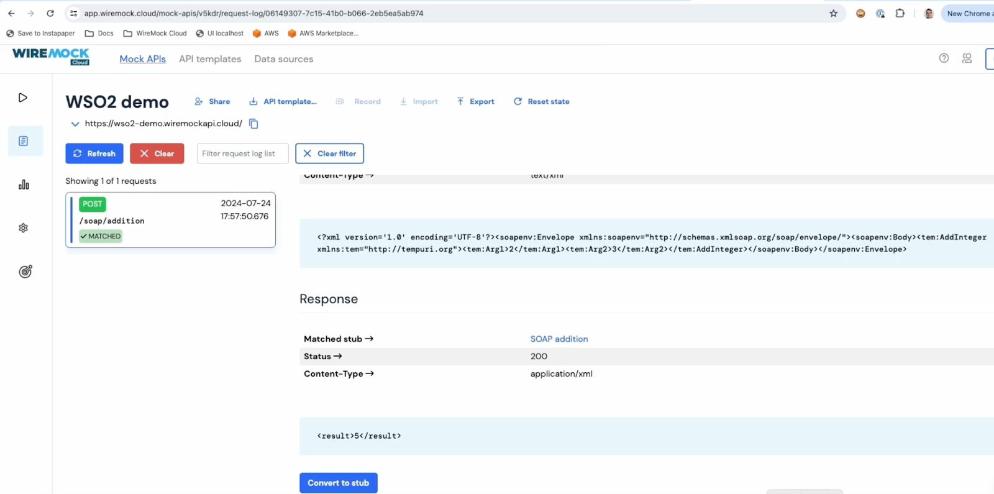994x494 pixels.
Task: Open the SOAP addition matched stub link
Action: pos(559,339)
